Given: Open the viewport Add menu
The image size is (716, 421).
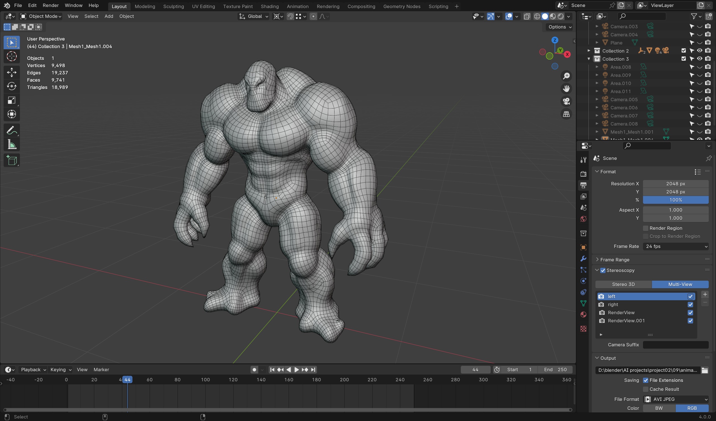Looking at the screenshot, I should 109,16.
